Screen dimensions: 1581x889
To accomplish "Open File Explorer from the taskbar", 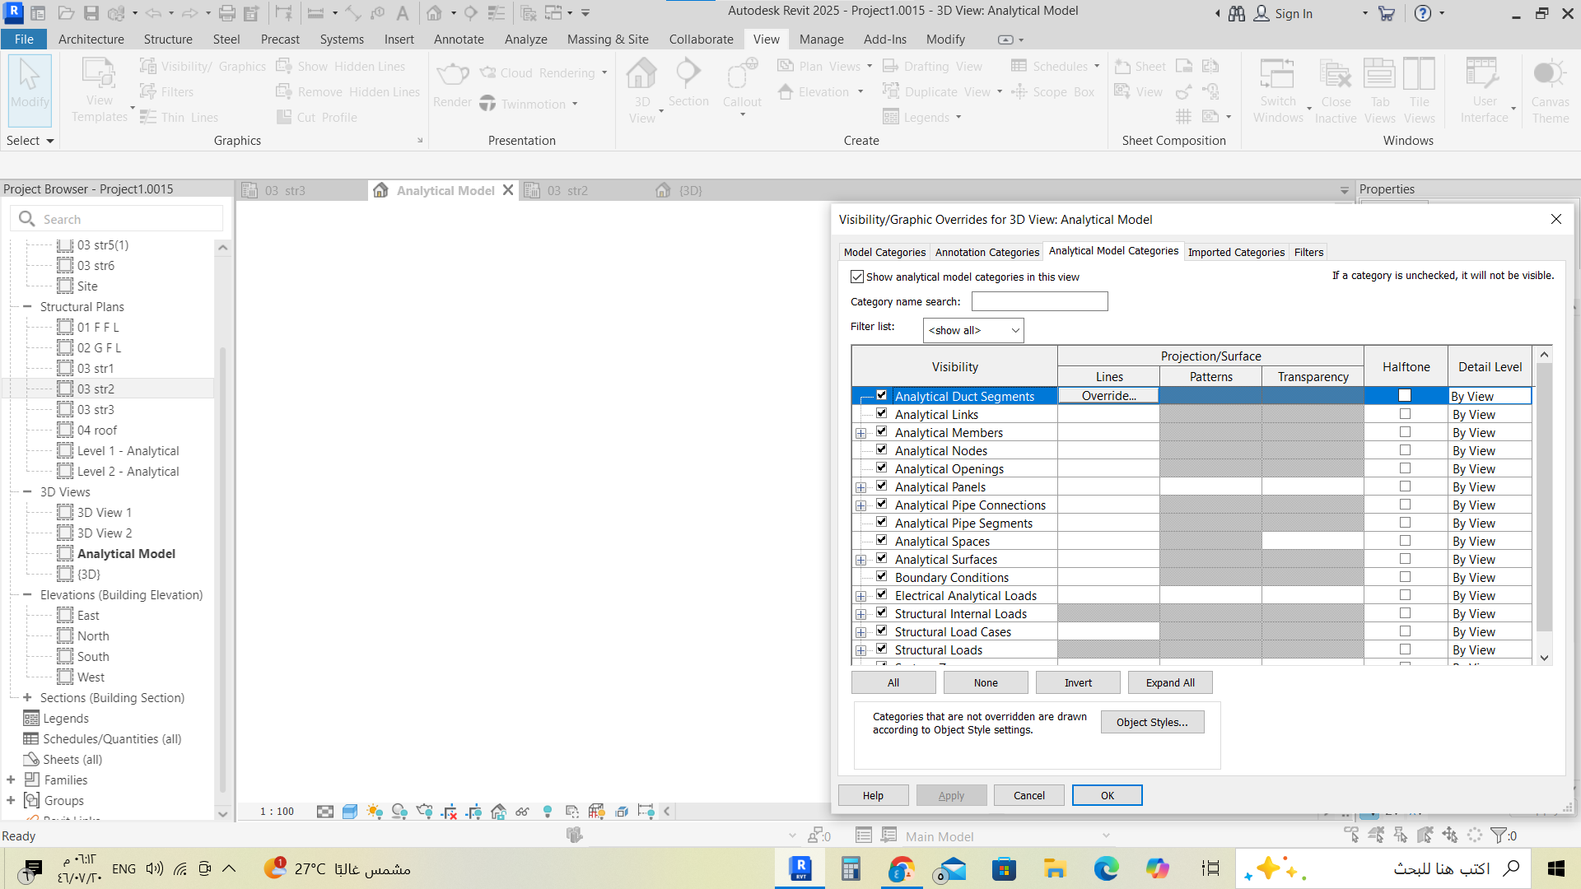I will [x=1055, y=868].
